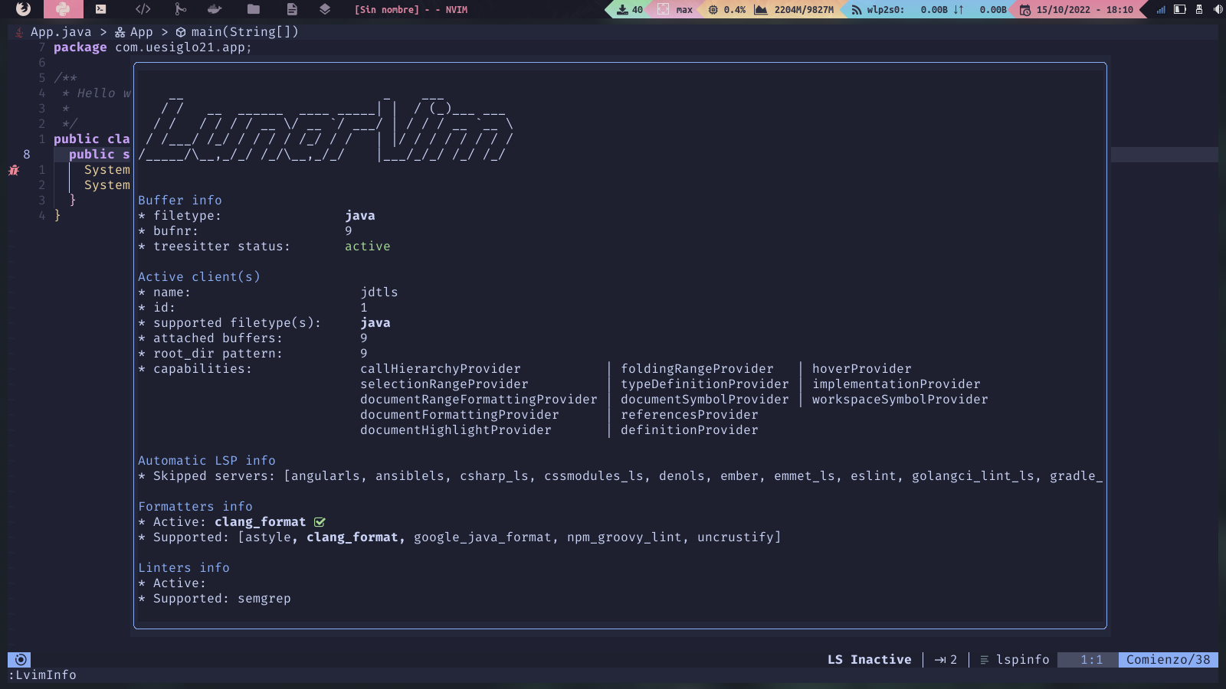Click the lspinfo label in the statusline
Image resolution: width=1226 pixels, height=689 pixels.
pos(1022,659)
